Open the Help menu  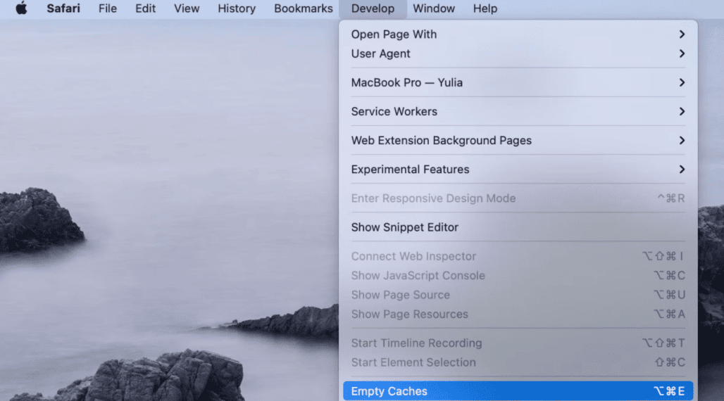tap(485, 8)
